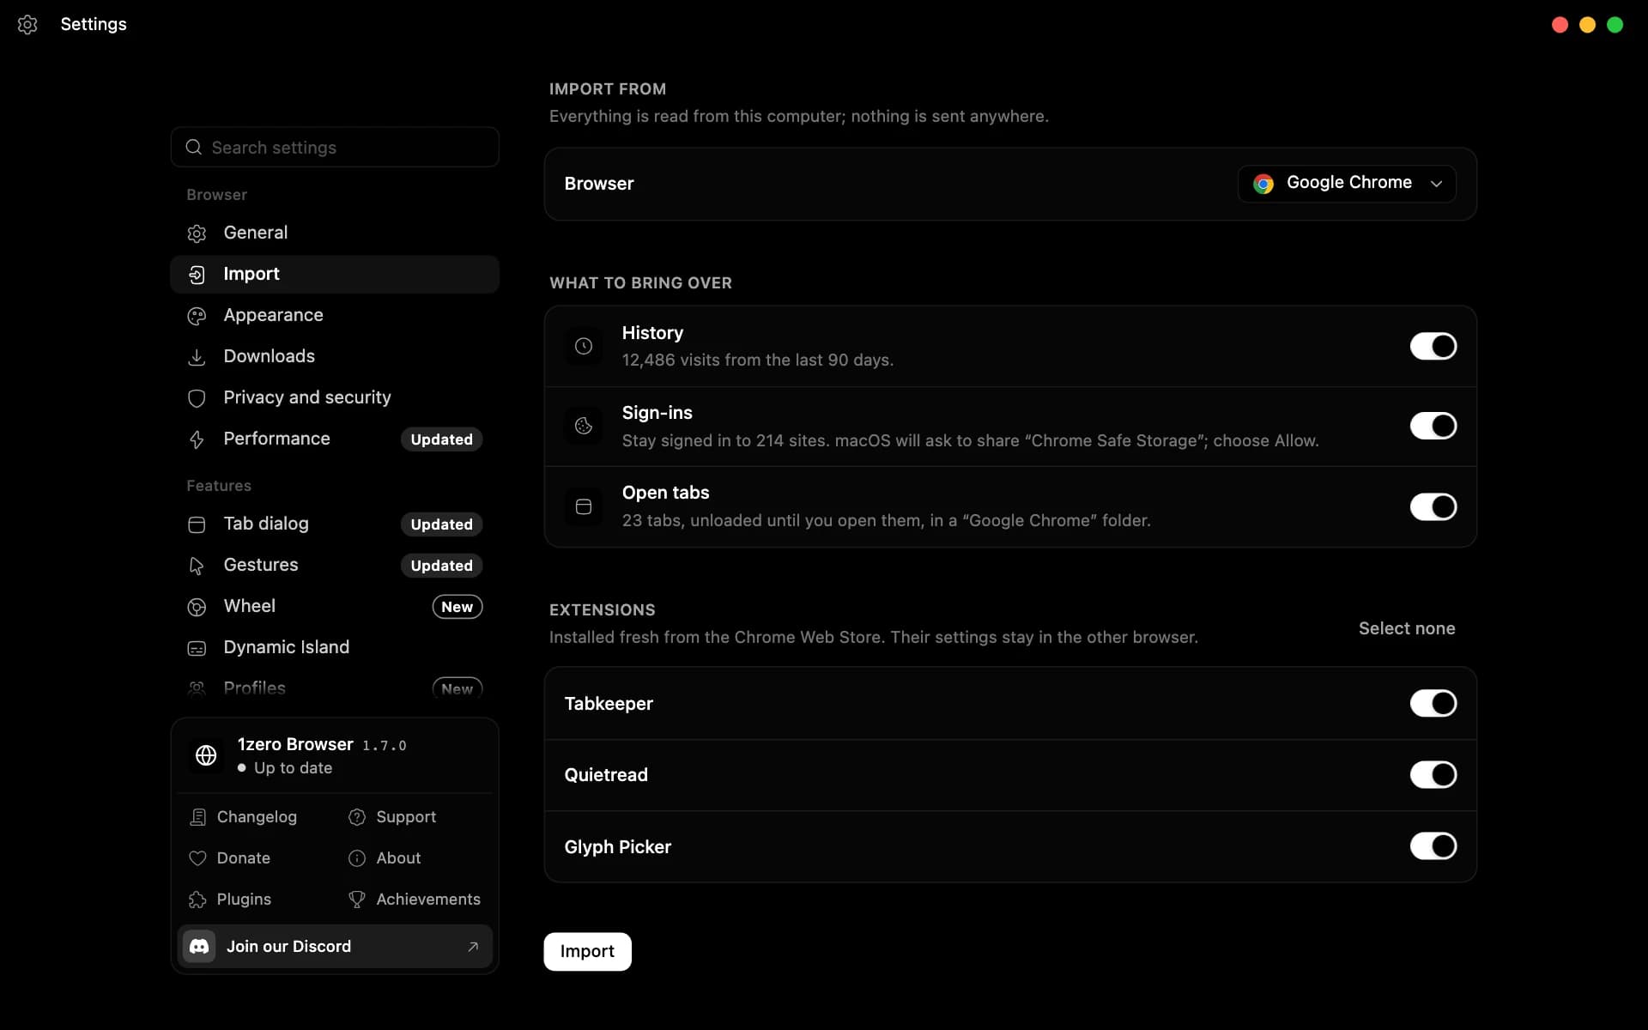The height and width of the screenshot is (1030, 1648).
Task: Open the Plugins link
Action: click(x=230, y=899)
